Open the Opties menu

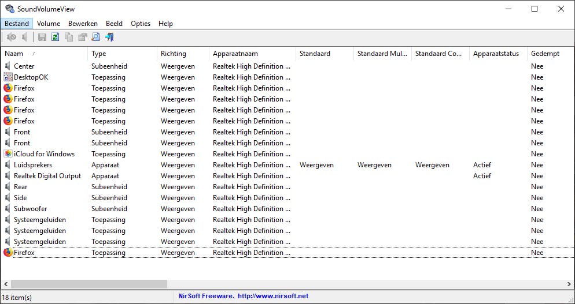141,24
